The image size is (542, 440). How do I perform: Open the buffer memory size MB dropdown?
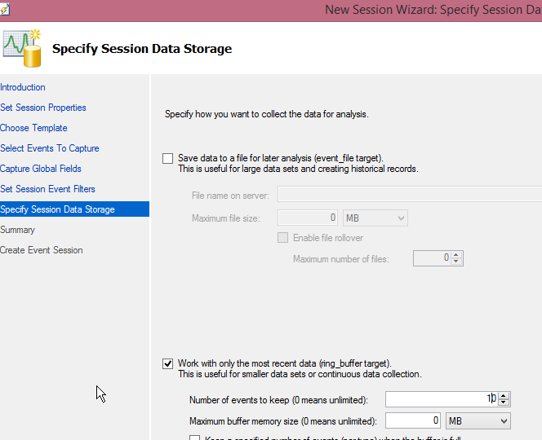478,421
